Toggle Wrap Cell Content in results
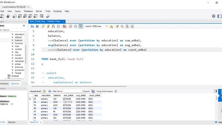 click(116, 91)
